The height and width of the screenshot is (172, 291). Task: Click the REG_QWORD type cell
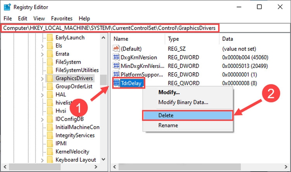tap(184, 83)
